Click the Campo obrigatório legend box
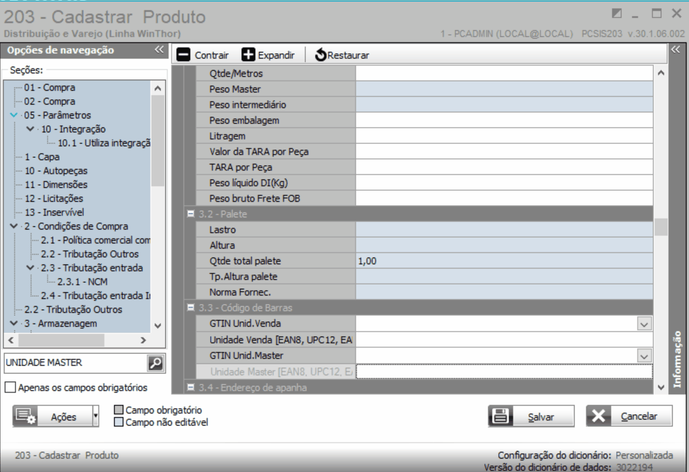689x472 pixels. point(119,410)
